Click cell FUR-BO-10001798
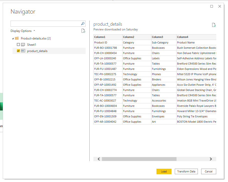 click(x=108, y=48)
